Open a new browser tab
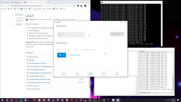 [48, 3]
